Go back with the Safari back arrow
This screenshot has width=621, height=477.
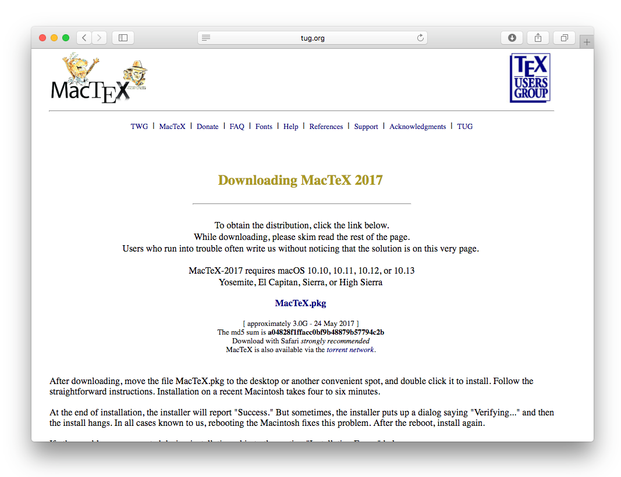(x=84, y=38)
